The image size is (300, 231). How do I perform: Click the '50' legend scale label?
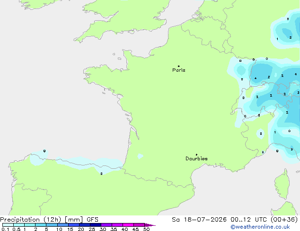tap(146, 229)
